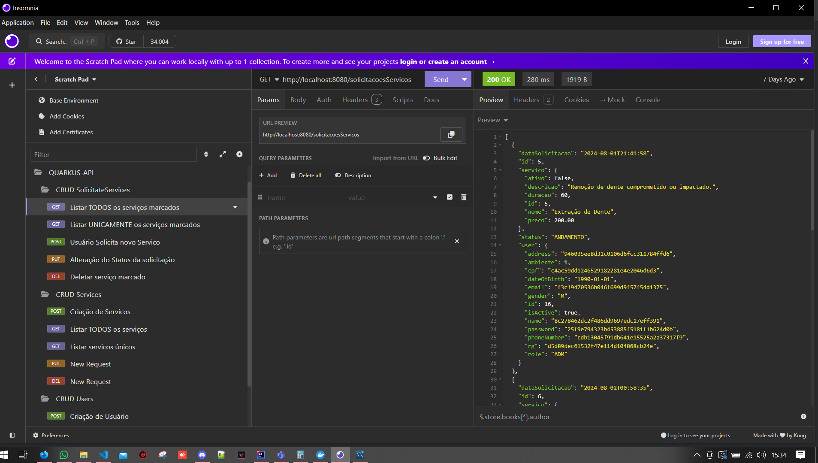The image size is (818, 463).
Task: Open WhatsApp from the taskbar
Action: [x=64, y=455]
